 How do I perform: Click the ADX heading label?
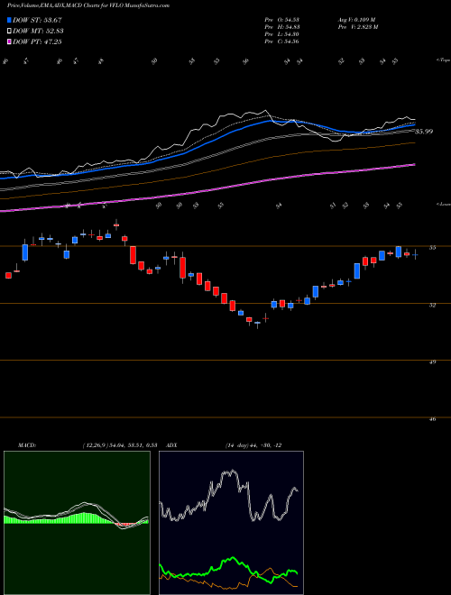click(x=172, y=445)
